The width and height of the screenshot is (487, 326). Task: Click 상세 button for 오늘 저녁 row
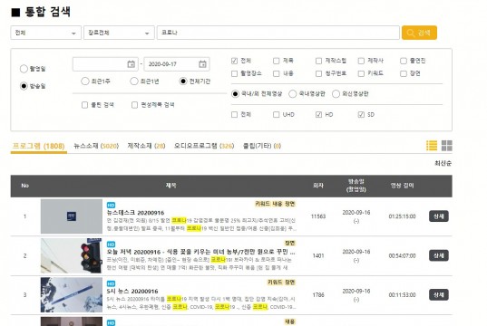(439, 255)
